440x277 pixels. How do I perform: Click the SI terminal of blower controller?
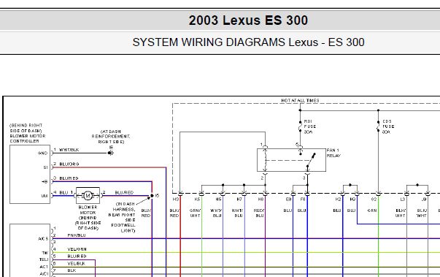coord(45,167)
